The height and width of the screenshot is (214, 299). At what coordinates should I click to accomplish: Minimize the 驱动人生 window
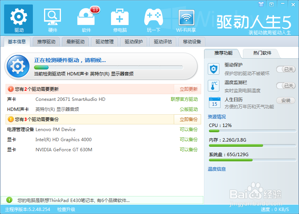283,4
